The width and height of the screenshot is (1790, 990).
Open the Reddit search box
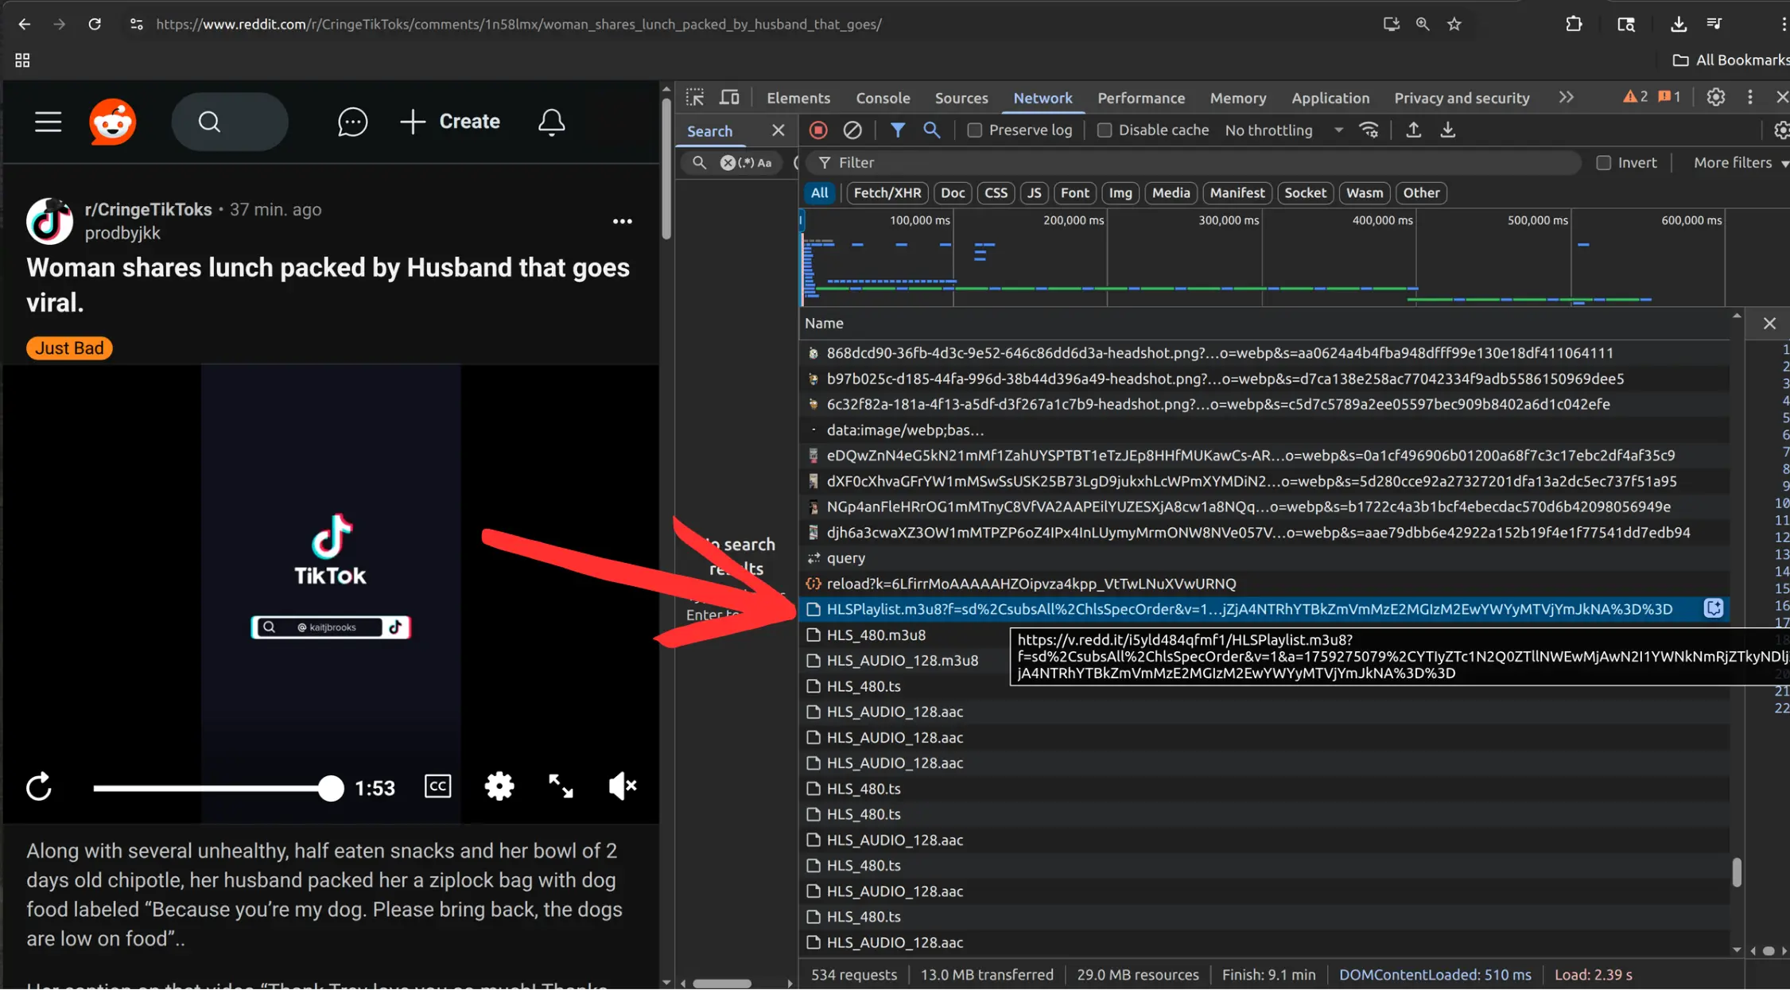coord(230,122)
